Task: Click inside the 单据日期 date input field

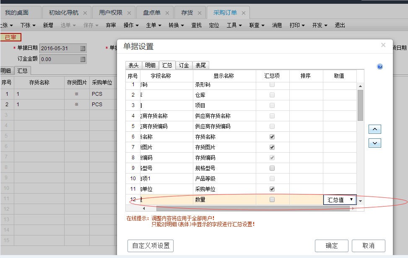Action: (59, 48)
